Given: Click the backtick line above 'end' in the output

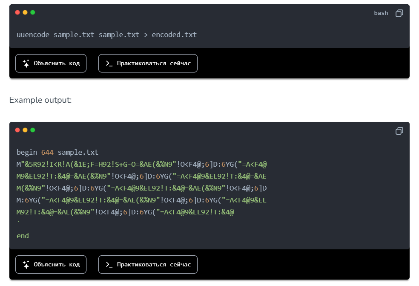Looking at the screenshot, I should [19, 222].
